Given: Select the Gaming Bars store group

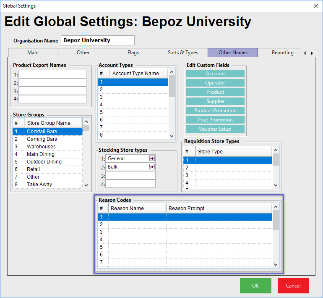Looking at the screenshot, I should coord(42,139).
